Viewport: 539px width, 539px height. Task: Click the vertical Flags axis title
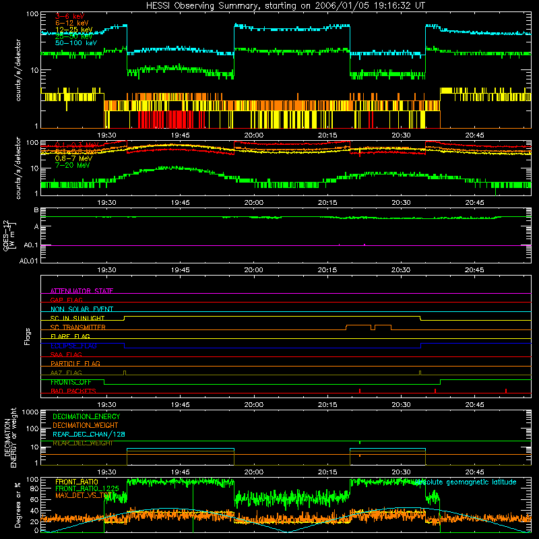28,336
